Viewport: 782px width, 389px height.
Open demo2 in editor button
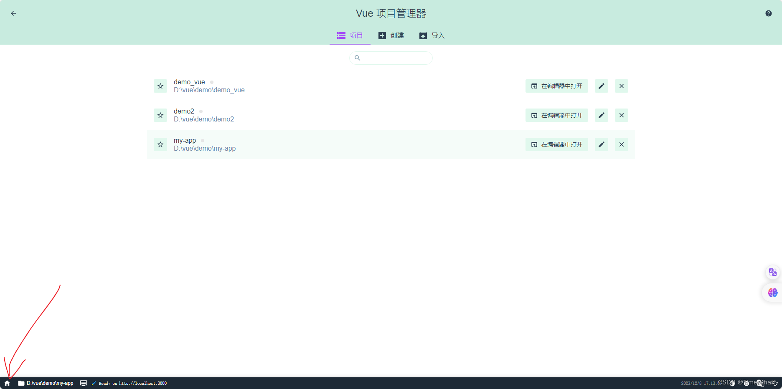coord(557,115)
